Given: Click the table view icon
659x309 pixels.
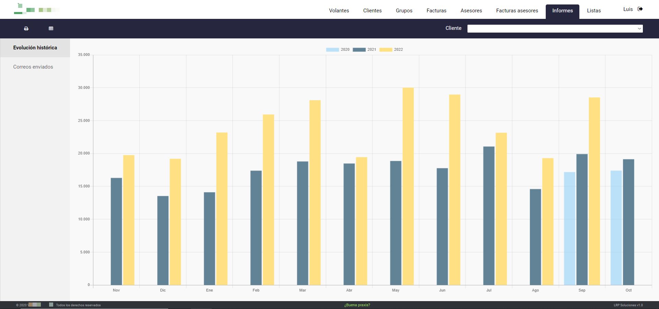Looking at the screenshot, I should (51, 28).
